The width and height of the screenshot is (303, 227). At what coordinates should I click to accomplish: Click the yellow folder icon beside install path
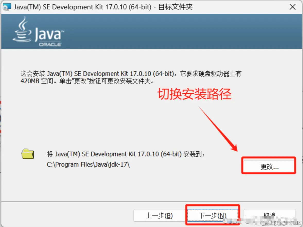tap(28, 154)
